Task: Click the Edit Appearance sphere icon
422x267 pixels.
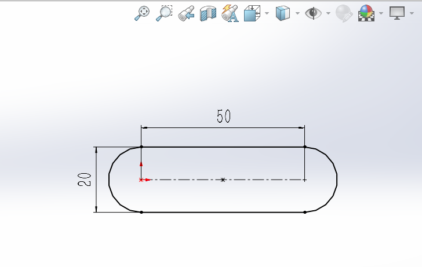Action: 344,13
